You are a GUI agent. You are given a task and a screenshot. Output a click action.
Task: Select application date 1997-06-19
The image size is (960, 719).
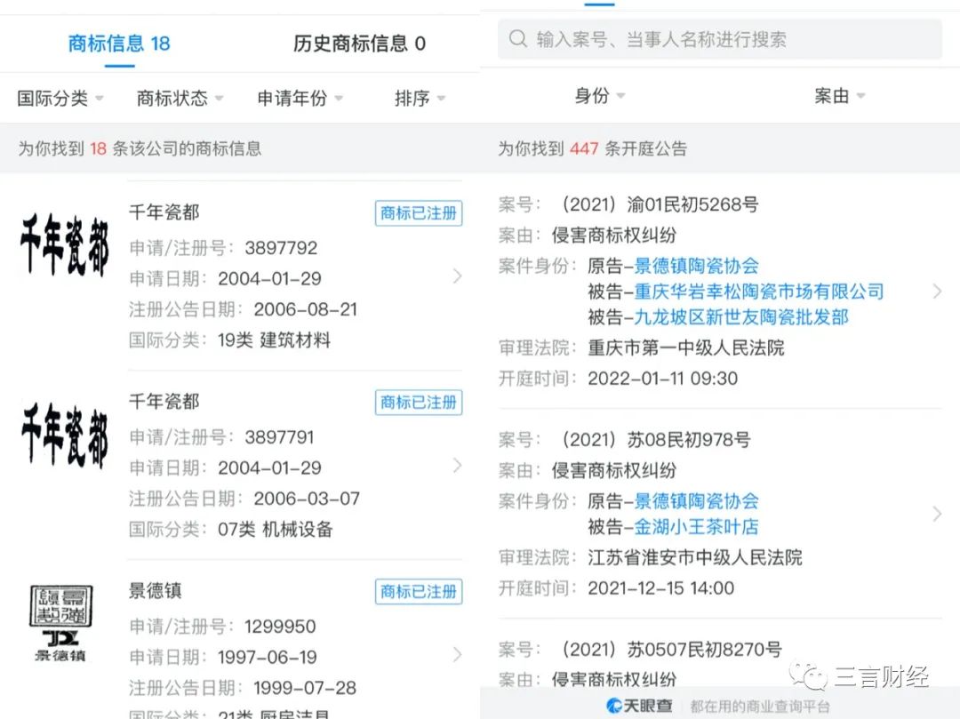click(268, 657)
